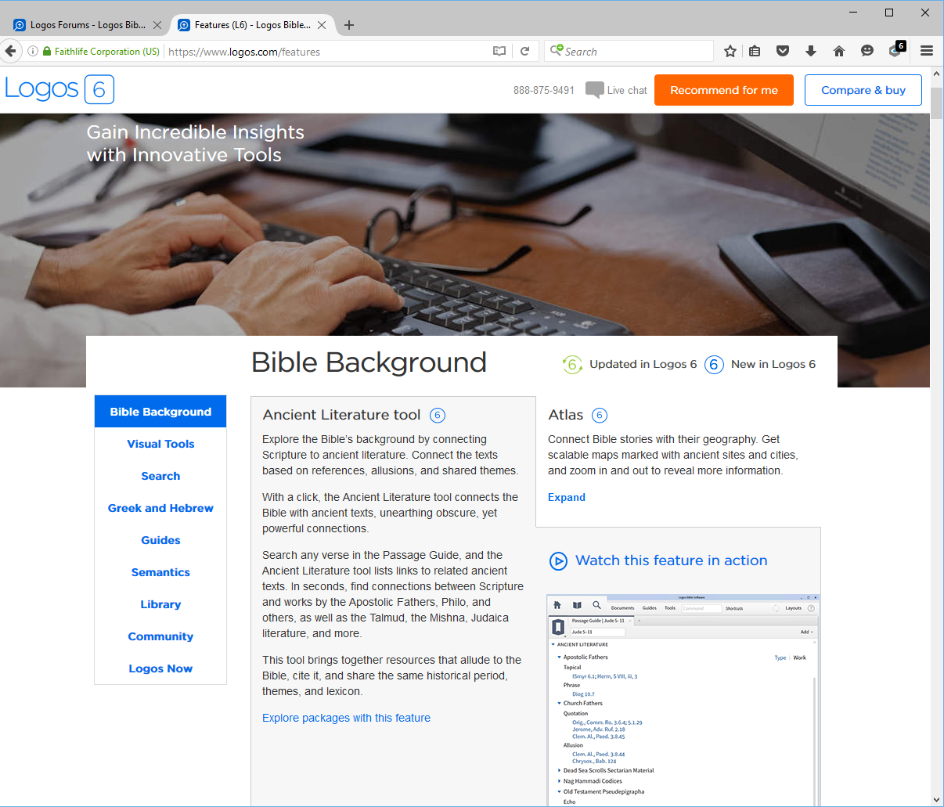Click Recommend for me button
Viewport: 944px width, 807px height.
[x=724, y=90]
